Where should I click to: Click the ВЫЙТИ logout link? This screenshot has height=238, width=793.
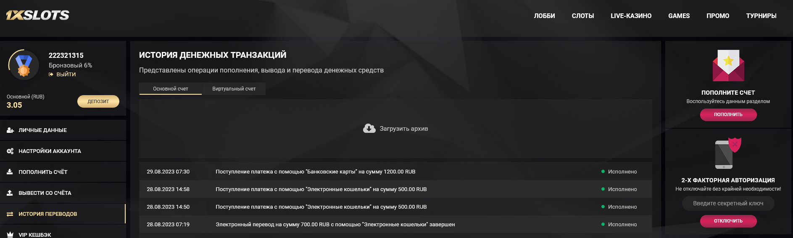[x=66, y=74]
